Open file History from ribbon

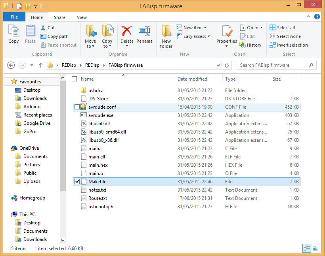pyautogui.click(x=250, y=45)
